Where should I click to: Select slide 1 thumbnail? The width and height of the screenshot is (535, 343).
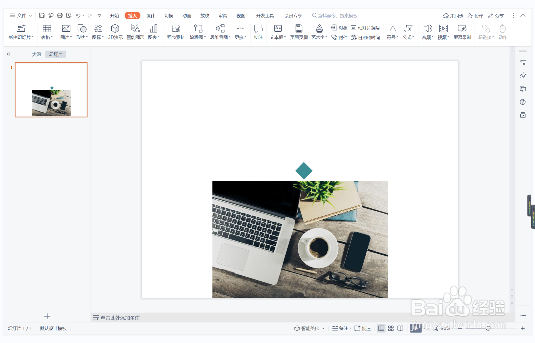51,90
